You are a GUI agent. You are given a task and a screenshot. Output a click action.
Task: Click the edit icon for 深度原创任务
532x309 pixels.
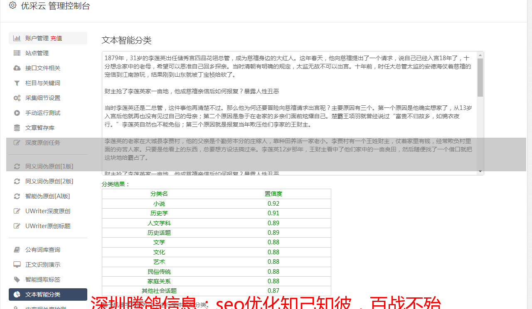coord(17,143)
